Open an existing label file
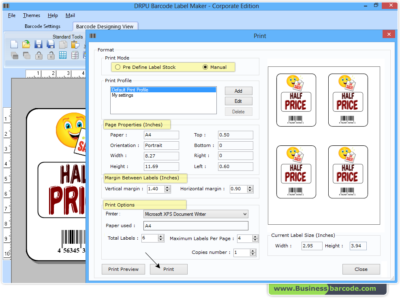 26,44
